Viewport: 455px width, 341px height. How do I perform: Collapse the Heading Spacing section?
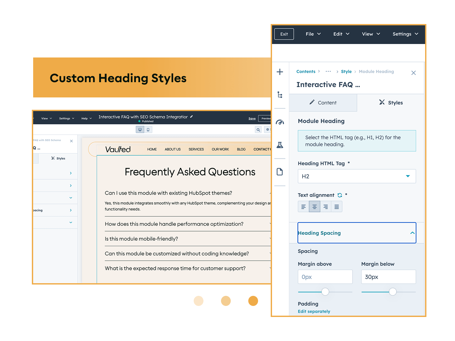[x=357, y=233]
